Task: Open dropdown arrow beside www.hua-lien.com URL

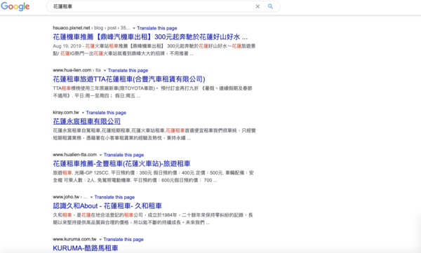Action: 105,71
